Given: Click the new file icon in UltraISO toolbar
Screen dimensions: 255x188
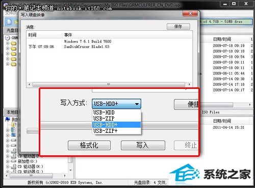Looking at the screenshot, I should [9, 22].
